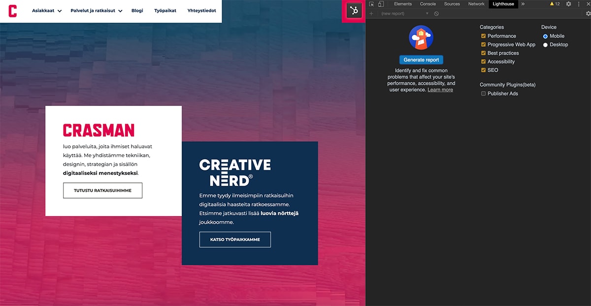
Task: Click the Tutustu ratkaisuihimme button
Action: (x=102, y=190)
